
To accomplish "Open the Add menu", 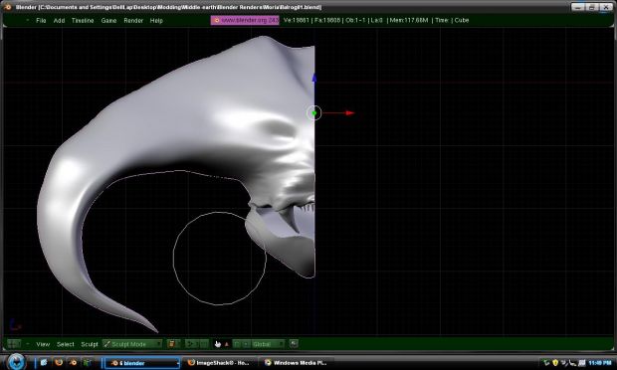I will (x=59, y=21).
